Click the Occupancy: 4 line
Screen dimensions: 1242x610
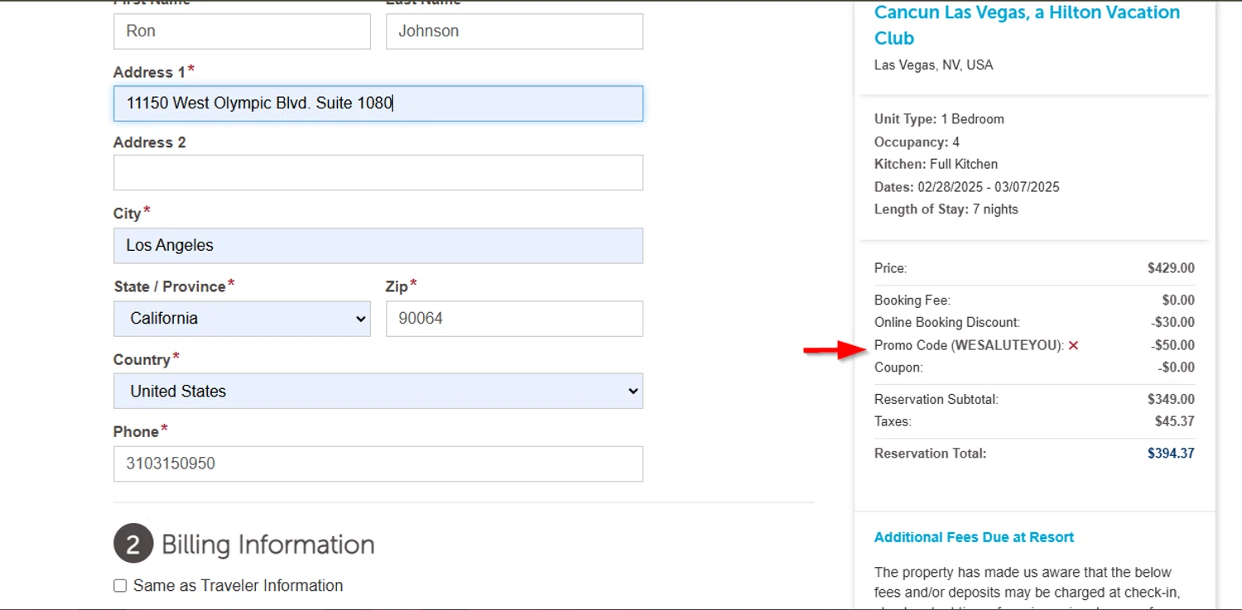click(x=917, y=142)
